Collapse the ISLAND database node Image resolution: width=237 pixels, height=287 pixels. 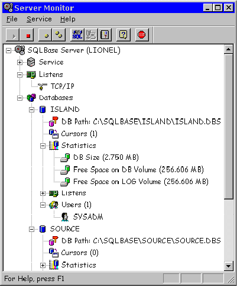click(31, 110)
